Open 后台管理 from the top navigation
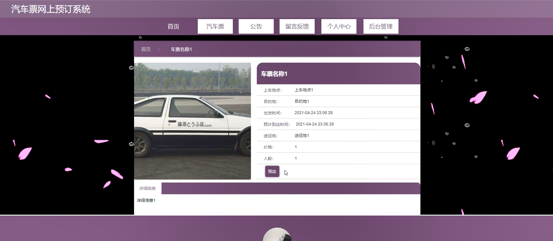Screen dimensions: 553x241 381,26
